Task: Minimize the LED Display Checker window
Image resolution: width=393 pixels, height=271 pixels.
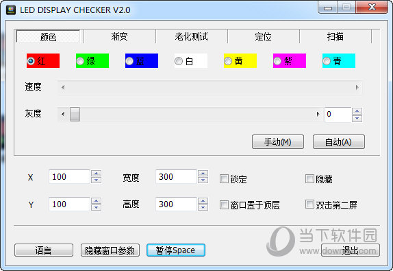Action: click(327, 8)
